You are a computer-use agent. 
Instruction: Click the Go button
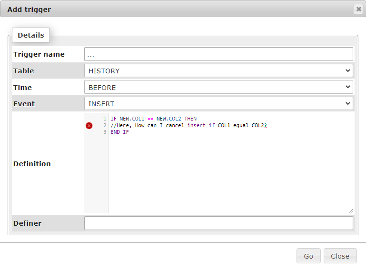308,256
